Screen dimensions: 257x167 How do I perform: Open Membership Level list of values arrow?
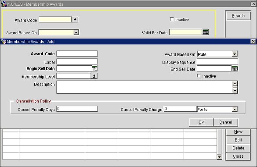[x=94, y=76]
